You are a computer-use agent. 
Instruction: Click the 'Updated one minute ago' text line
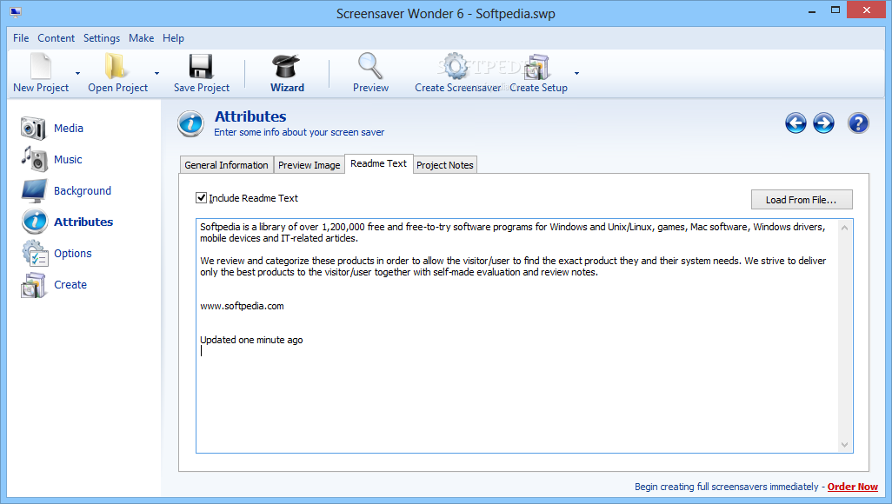(251, 340)
